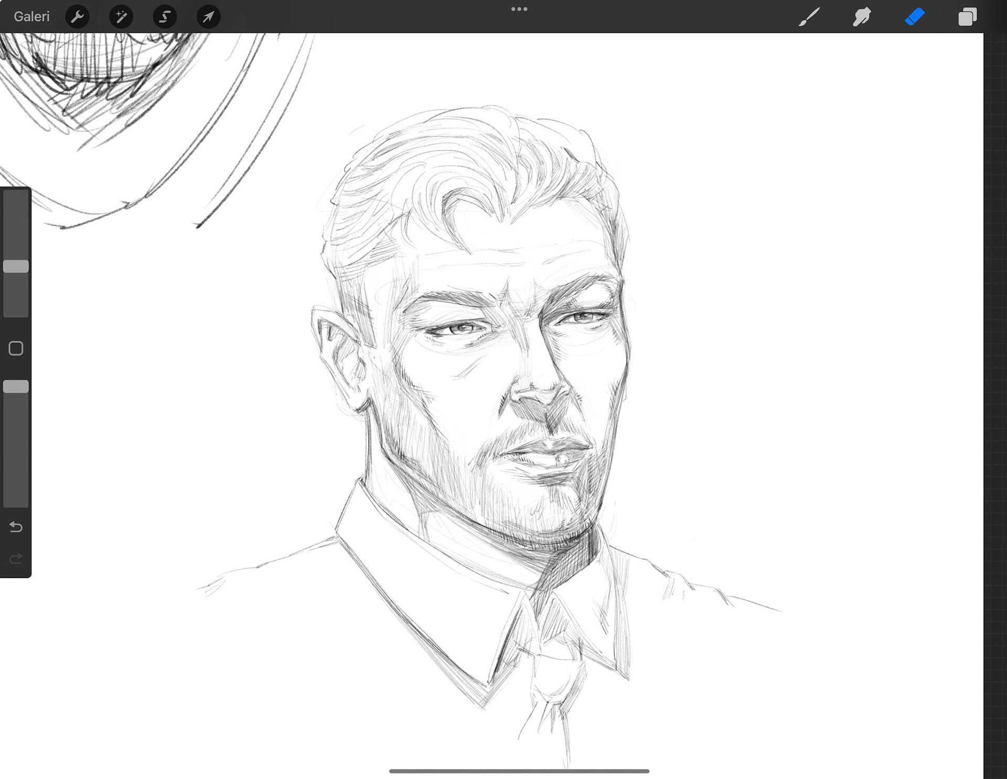Tap the square Modify button on the sidebar
The height and width of the screenshot is (779, 1007).
click(x=16, y=348)
